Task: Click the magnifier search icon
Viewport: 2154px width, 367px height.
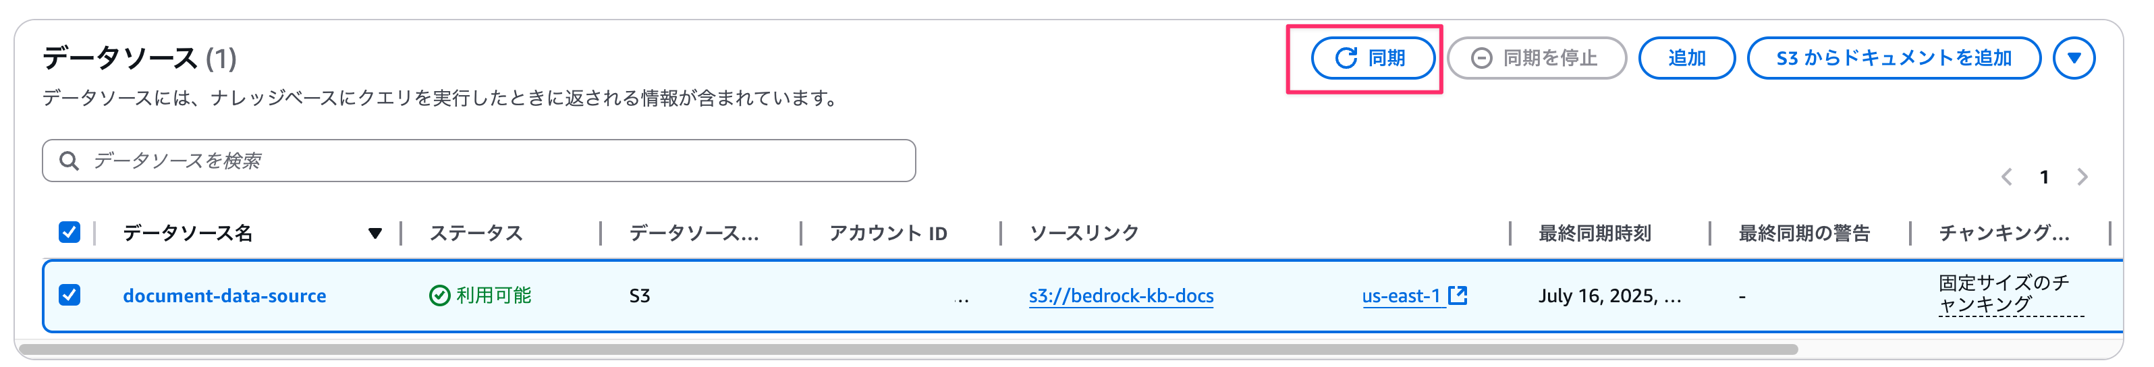Action: 70,161
